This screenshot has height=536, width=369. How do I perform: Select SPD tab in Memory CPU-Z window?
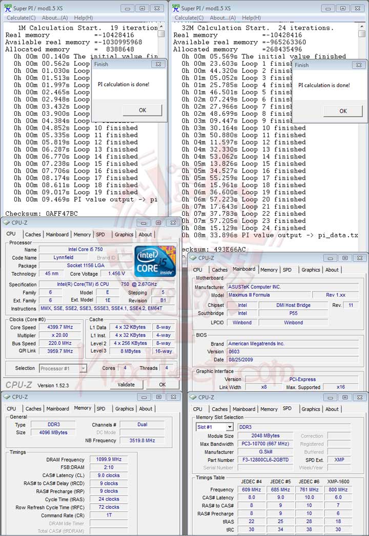click(x=101, y=408)
